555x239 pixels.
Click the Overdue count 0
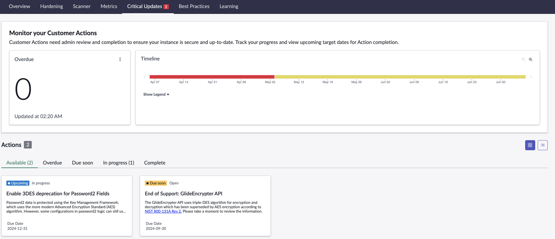(23, 89)
